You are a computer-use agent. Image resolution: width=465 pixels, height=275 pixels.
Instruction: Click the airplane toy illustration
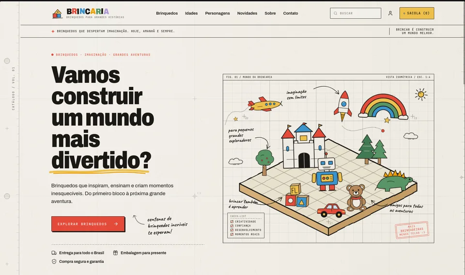(x=264, y=104)
